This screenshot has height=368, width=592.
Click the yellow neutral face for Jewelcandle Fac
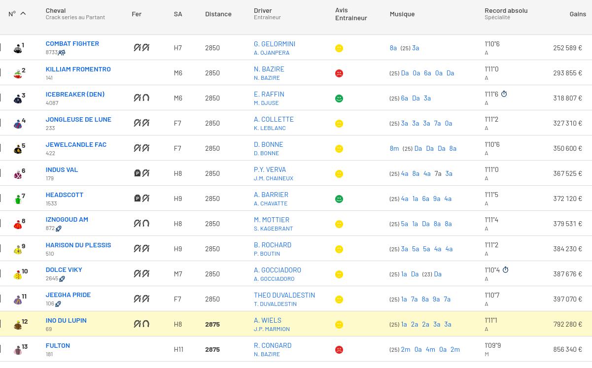339,149
